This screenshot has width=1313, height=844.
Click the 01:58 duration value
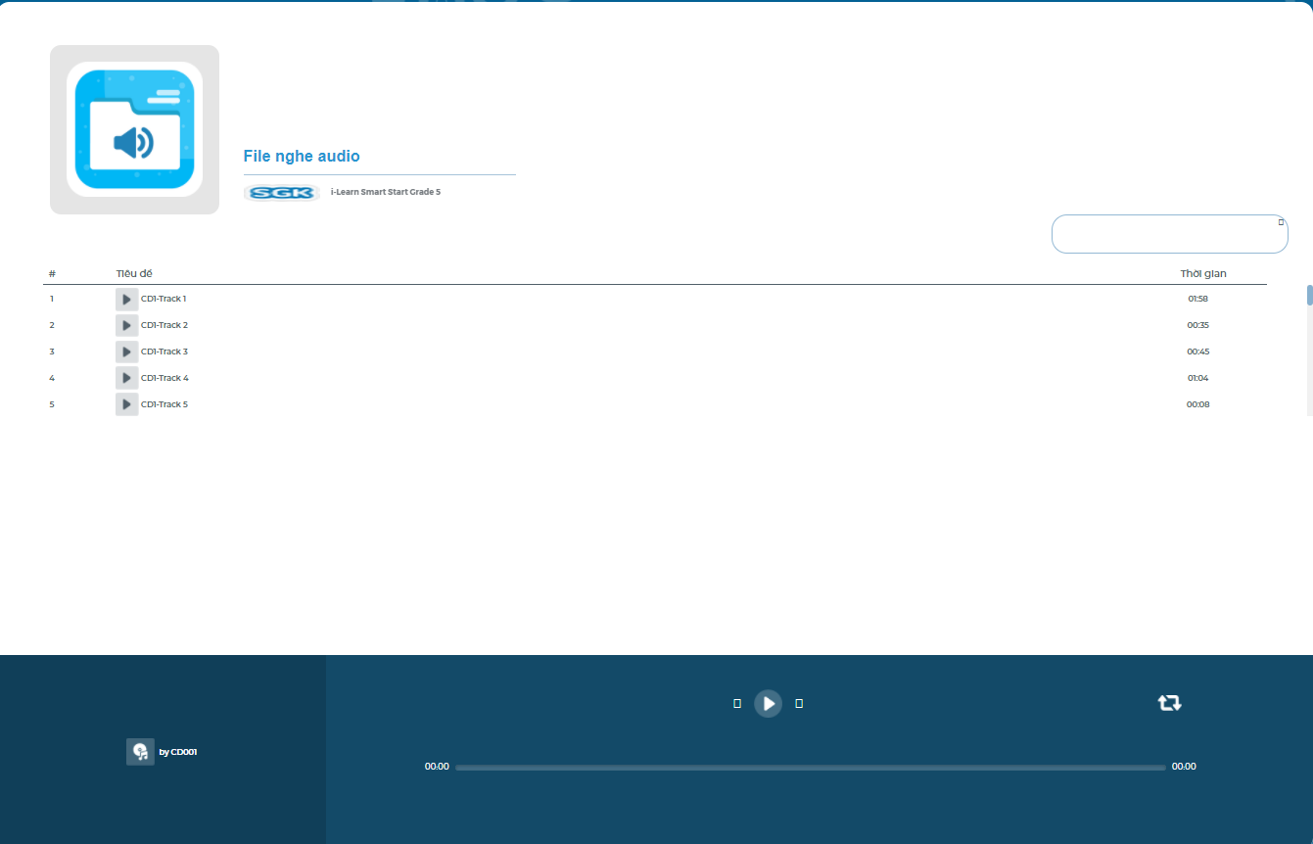(x=1198, y=299)
